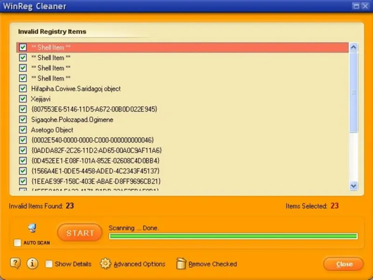
Task: Click the Invalid Registry Items heading
Action: [52, 31]
